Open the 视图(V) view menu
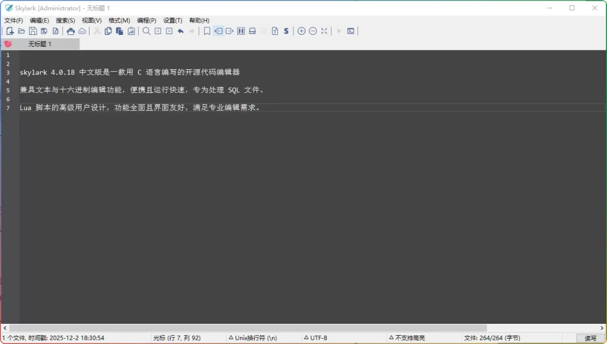 pos(92,20)
